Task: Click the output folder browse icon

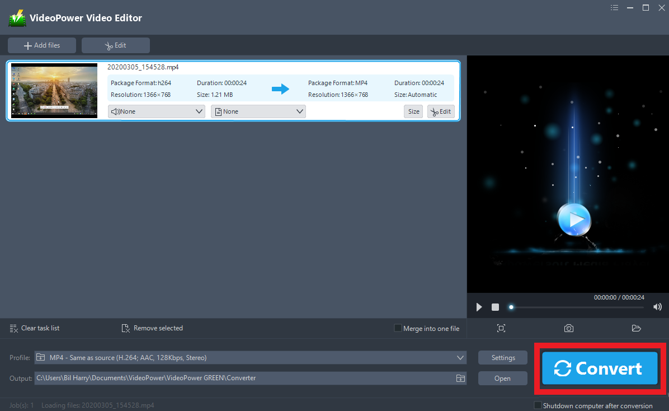Action: tap(460, 378)
